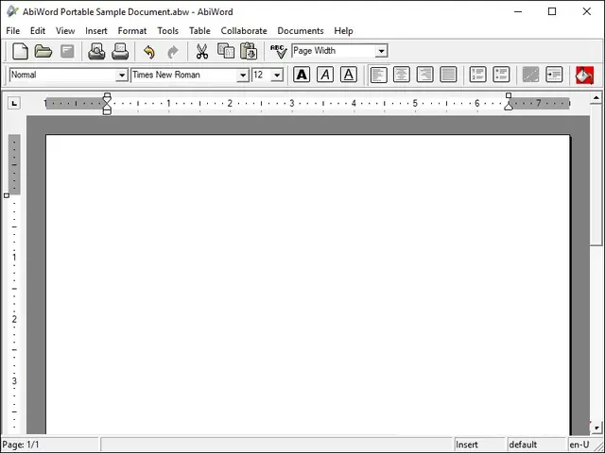
Task: Run the spell check icon
Action: point(278,52)
